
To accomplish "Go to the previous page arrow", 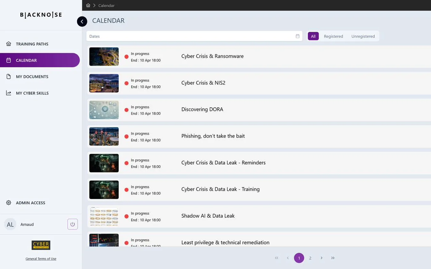I will pos(288,258).
